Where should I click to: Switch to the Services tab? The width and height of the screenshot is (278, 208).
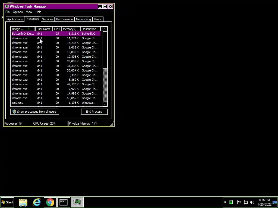48,19
